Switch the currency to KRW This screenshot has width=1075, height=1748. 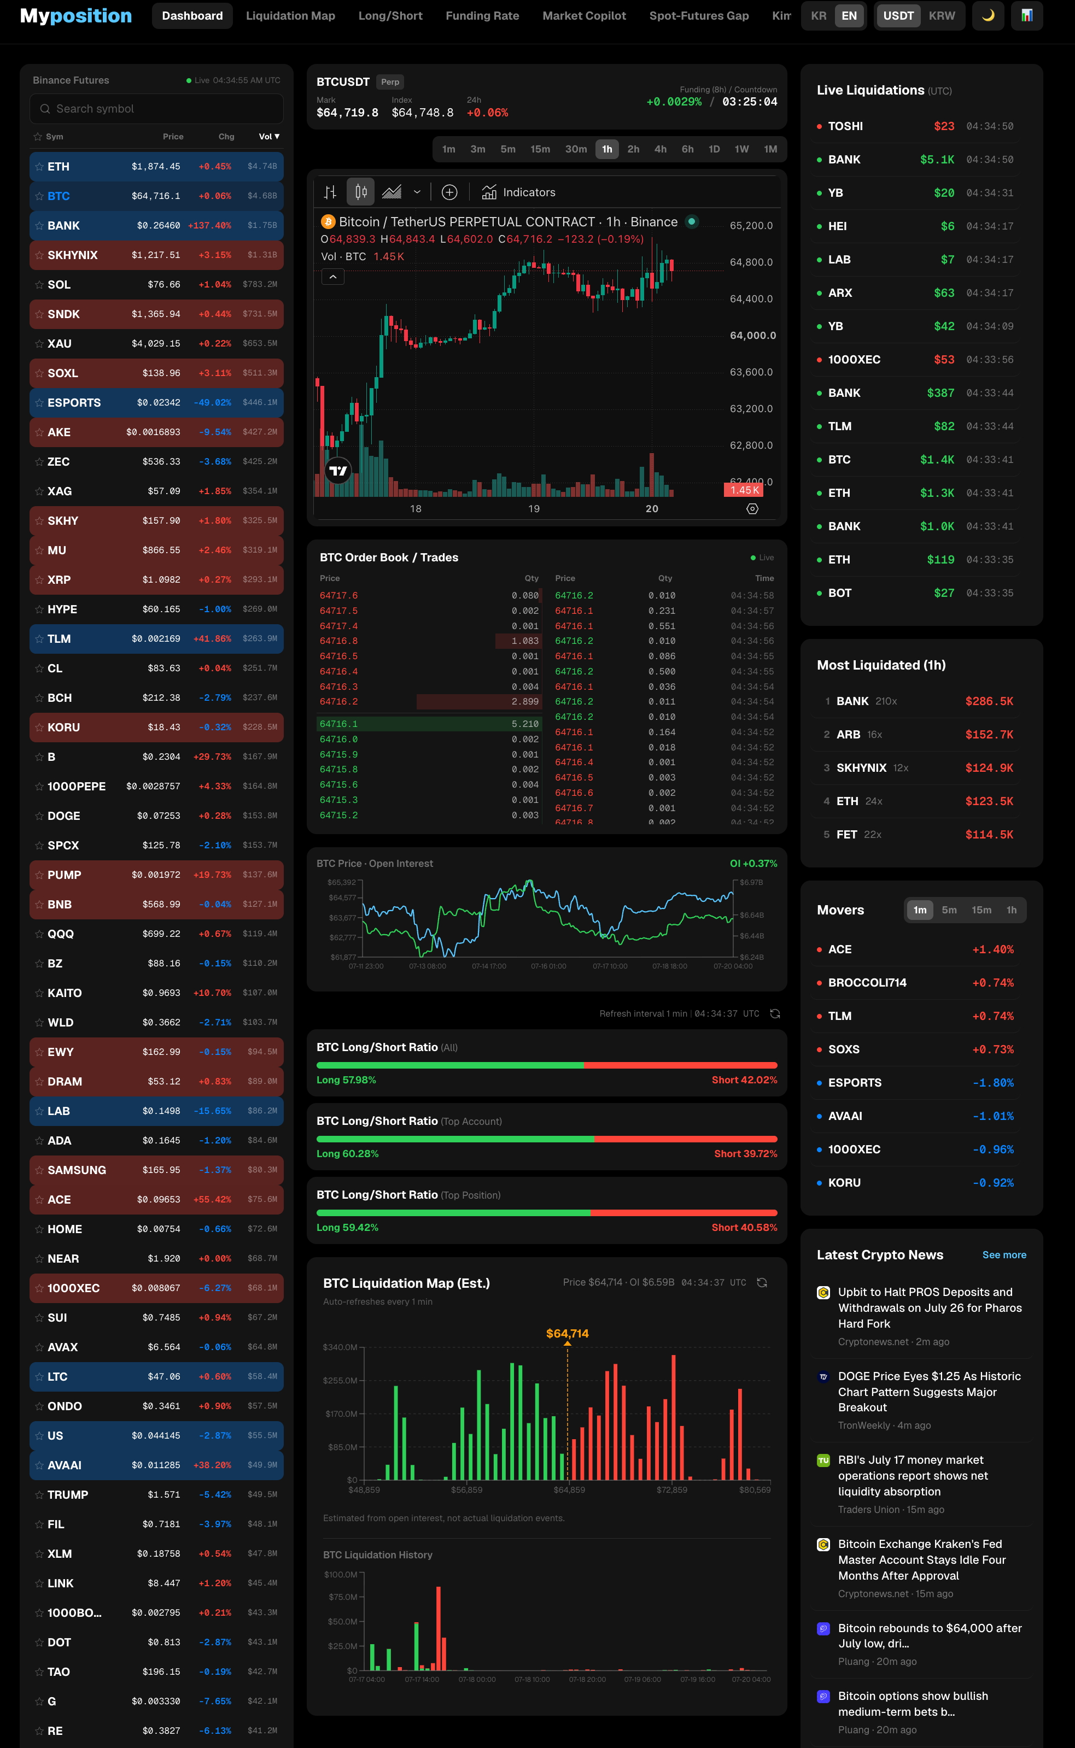(942, 16)
